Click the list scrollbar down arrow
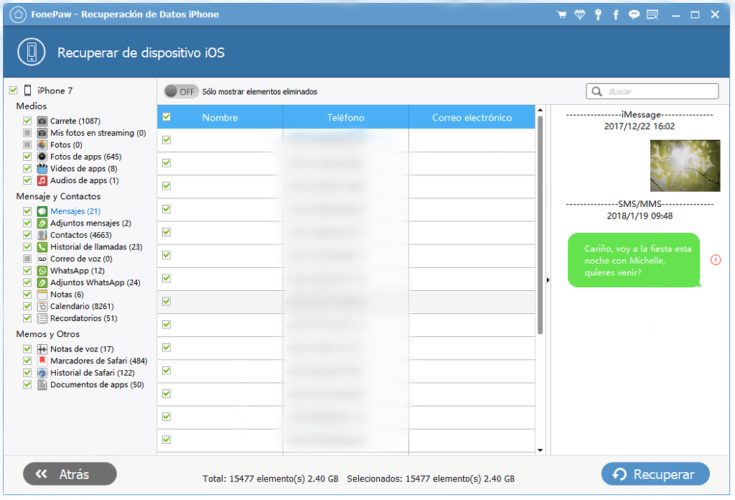 [x=540, y=450]
